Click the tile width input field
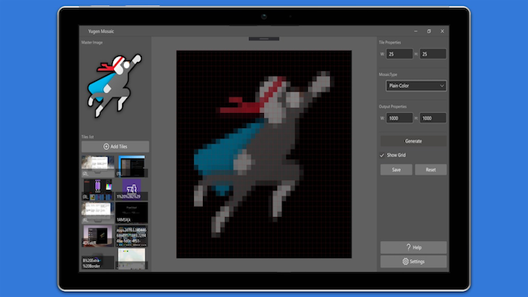Image resolution: width=528 pixels, height=297 pixels. [x=399, y=54]
